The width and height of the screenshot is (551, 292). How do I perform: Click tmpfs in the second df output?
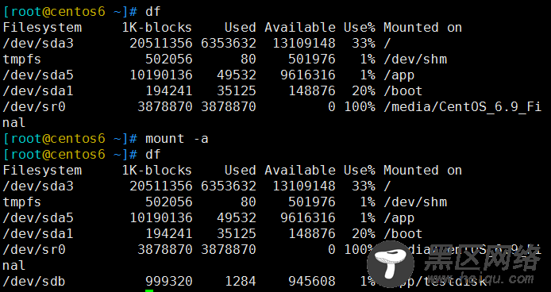[x=21, y=202]
